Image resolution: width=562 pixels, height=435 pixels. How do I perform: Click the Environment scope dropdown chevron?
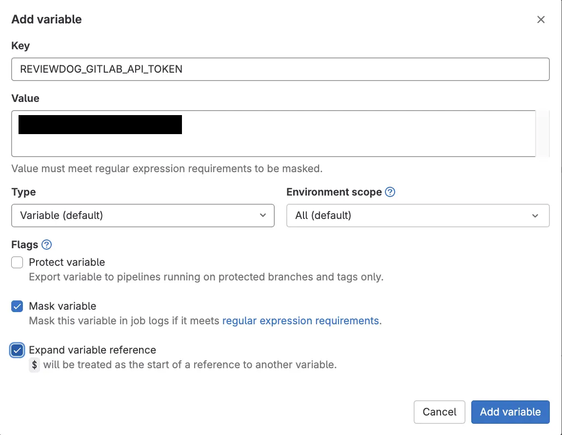coord(536,215)
